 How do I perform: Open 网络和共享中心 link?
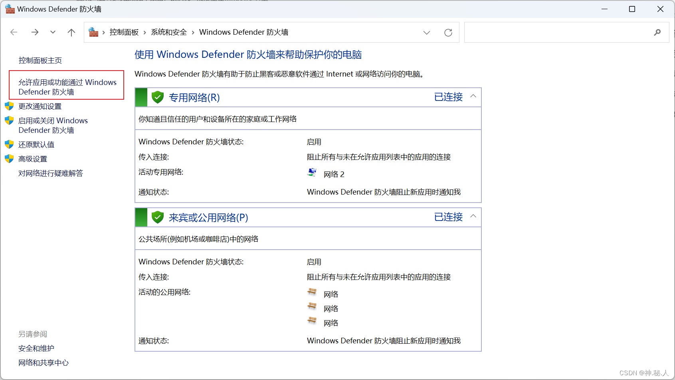pos(44,363)
